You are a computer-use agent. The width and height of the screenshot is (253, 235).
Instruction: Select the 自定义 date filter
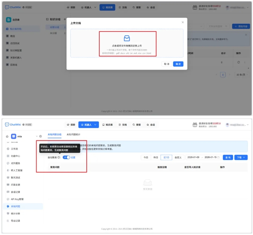(x=178, y=157)
